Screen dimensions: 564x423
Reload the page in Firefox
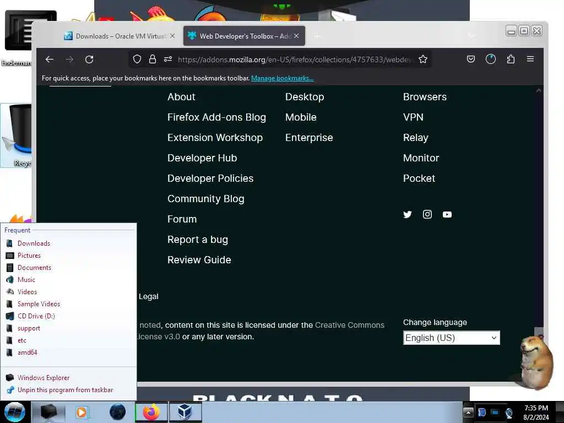click(89, 59)
